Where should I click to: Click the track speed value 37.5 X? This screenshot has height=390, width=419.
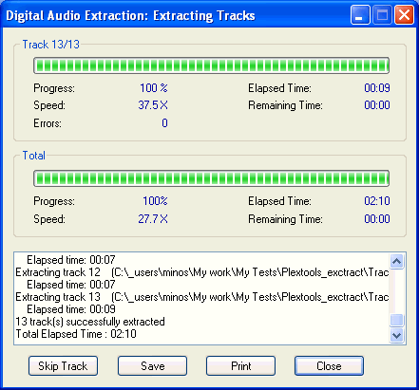point(153,105)
